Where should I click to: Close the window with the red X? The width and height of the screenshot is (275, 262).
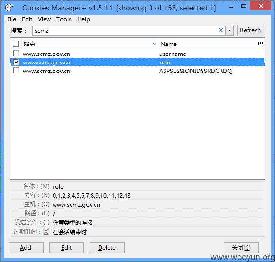point(261,6)
